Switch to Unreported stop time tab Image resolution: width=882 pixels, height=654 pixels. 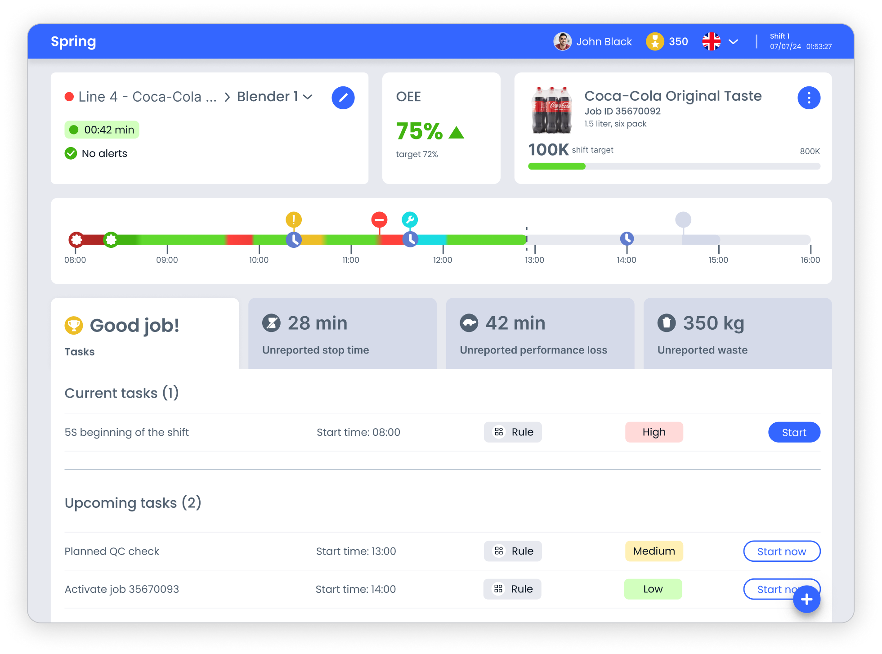[x=342, y=334]
